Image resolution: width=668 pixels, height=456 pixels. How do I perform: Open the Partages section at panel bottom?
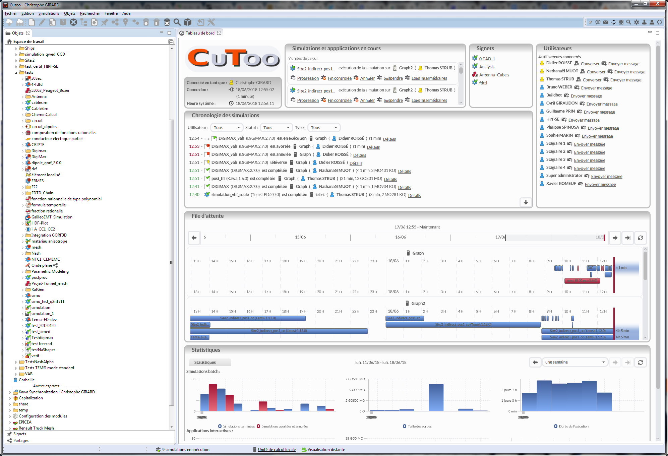click(90, 441)
